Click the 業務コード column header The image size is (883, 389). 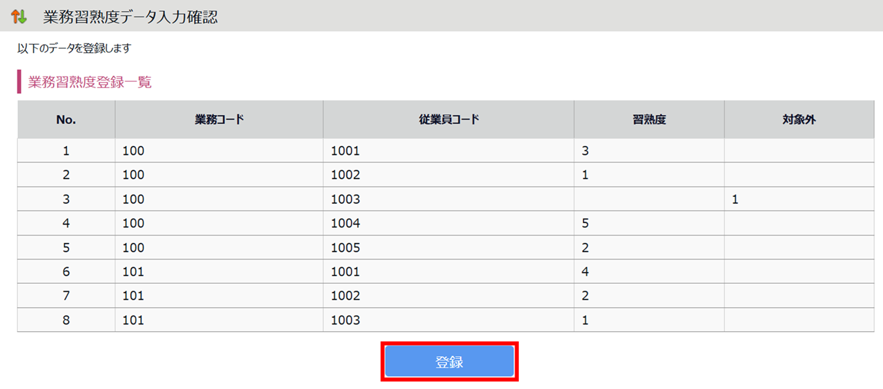click(219, 120)
